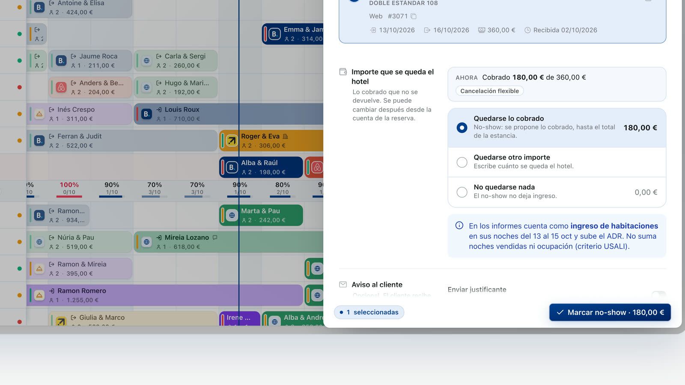Click the bell icon on Ramon & Mireia booking
The height and width of the screenshot is (385, 685).
point(39,269)
